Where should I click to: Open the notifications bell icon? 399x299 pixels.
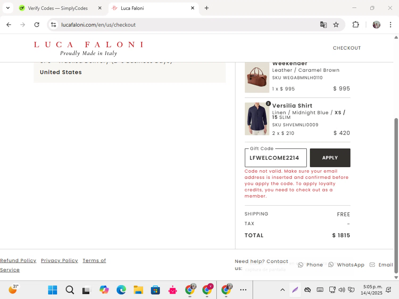(389, 290)
